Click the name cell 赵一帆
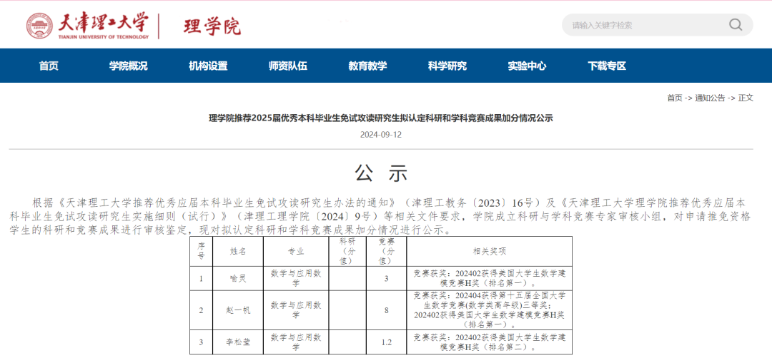Screen dimensions: 772x358 click(238, 310)
